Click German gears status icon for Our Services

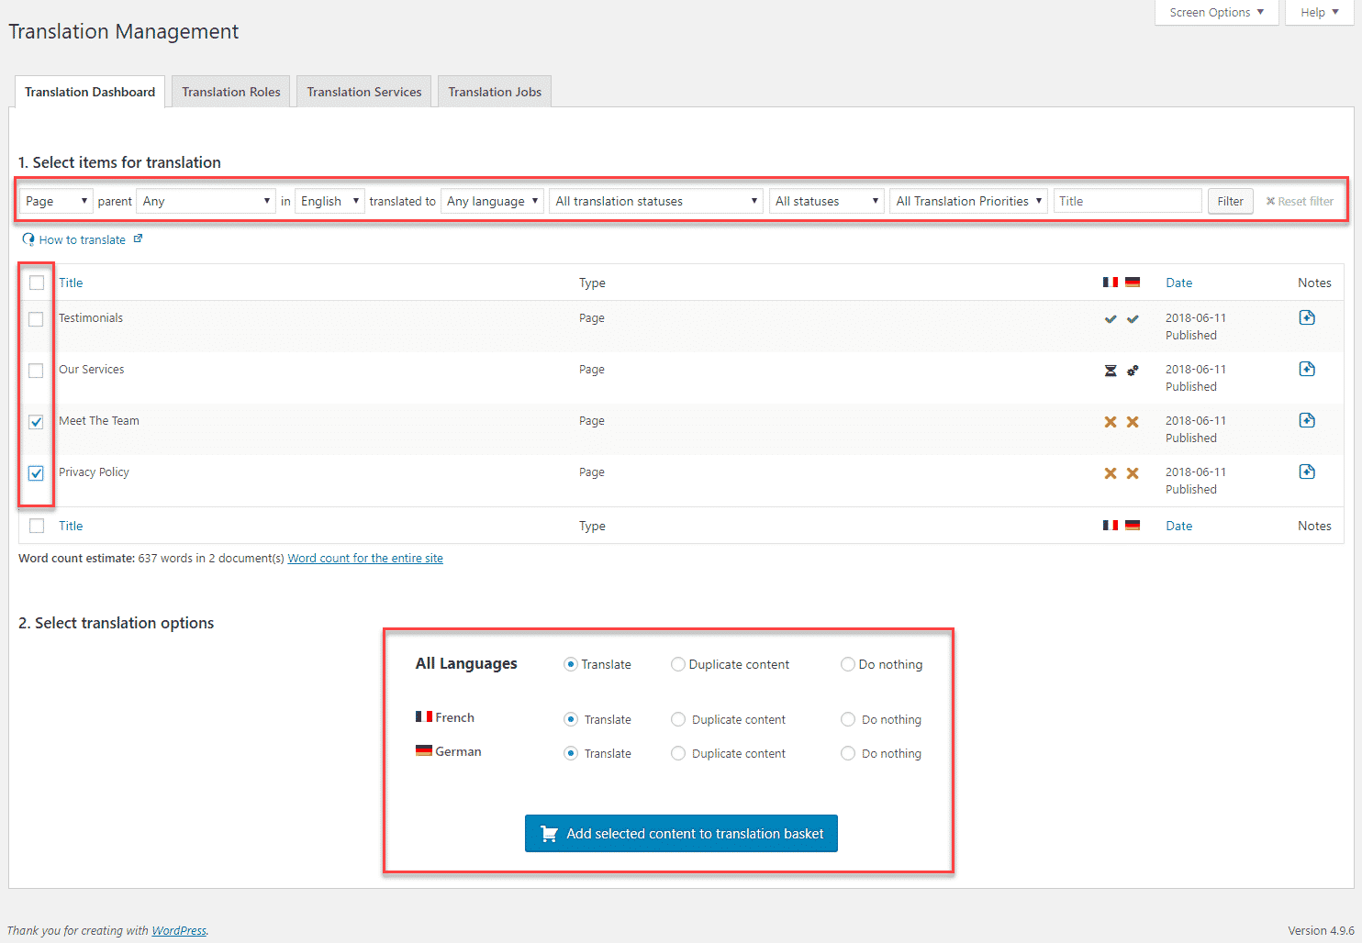pos(1133,371)
